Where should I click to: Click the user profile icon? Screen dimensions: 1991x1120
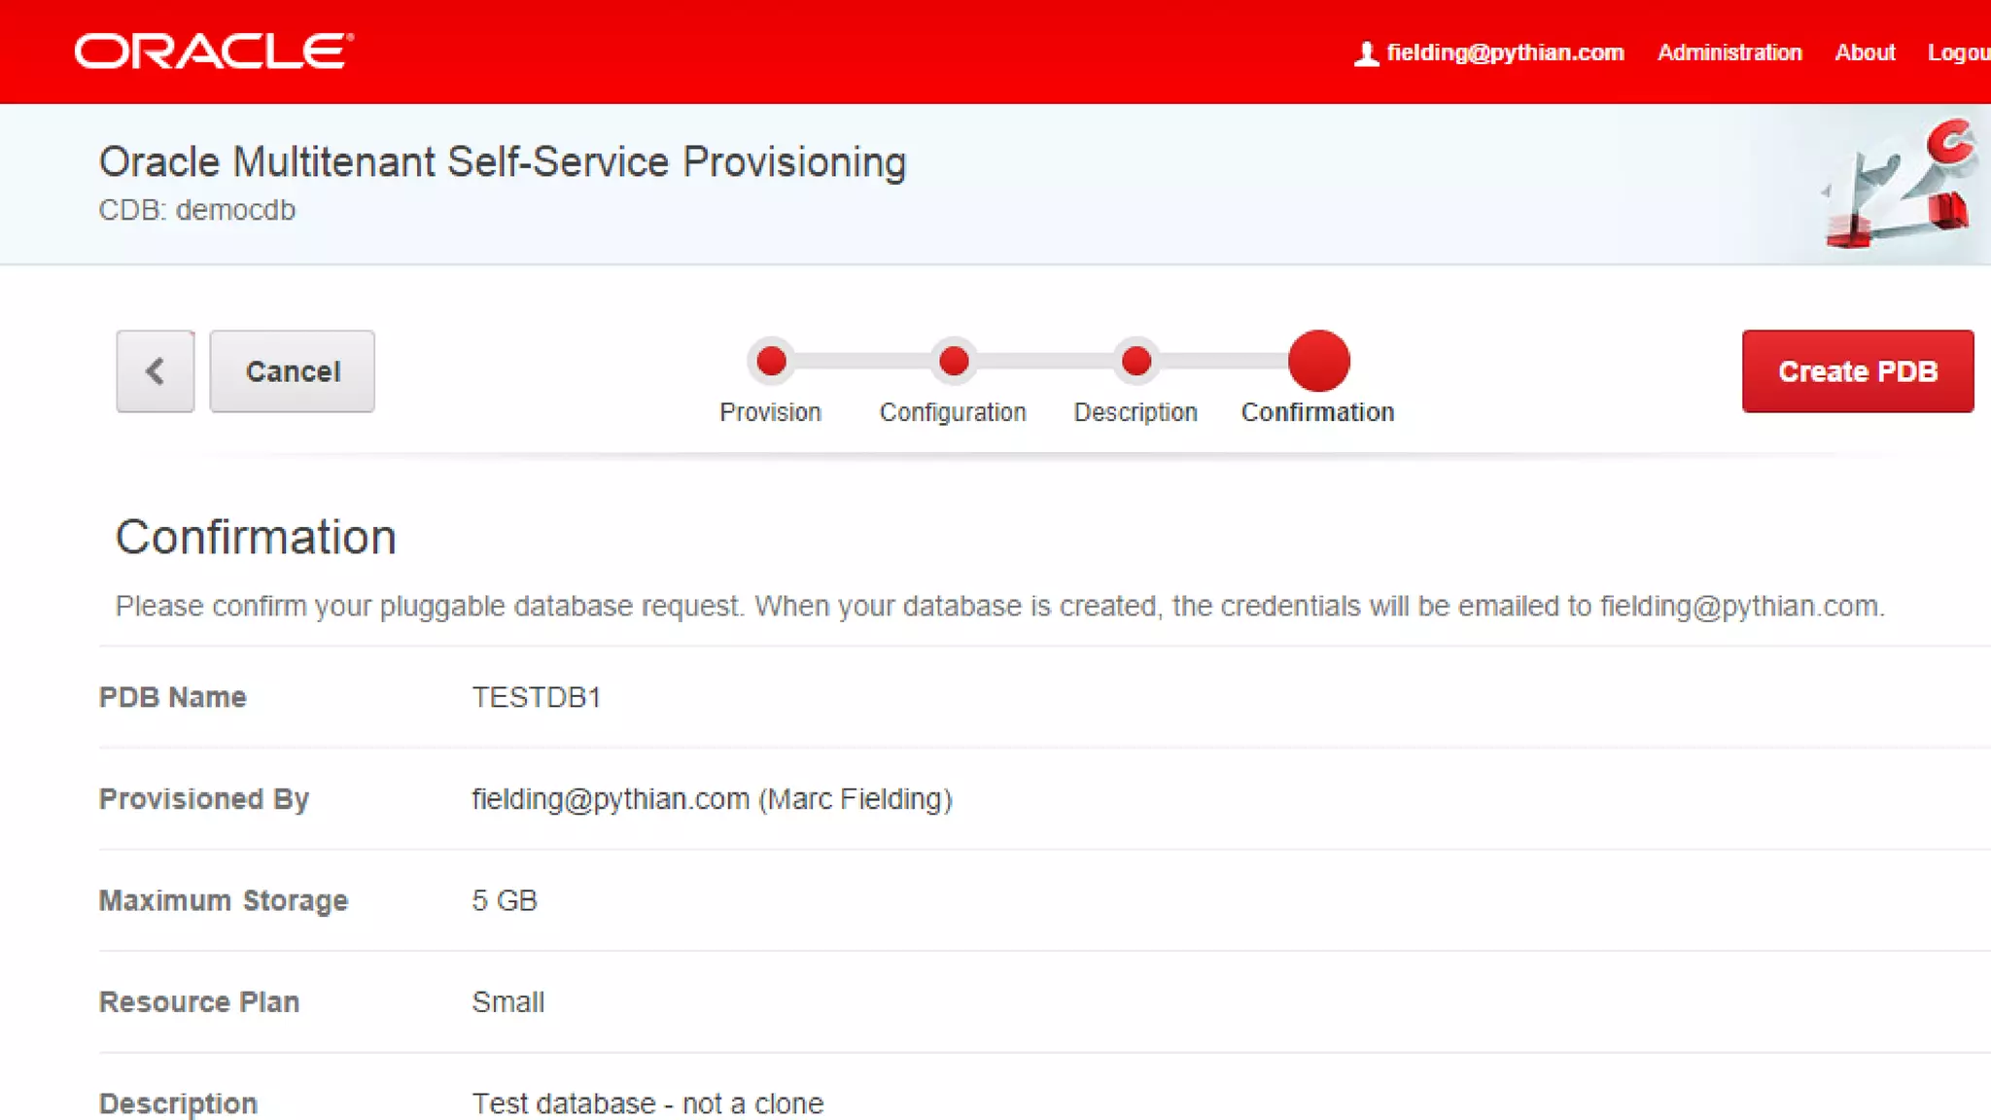click(x=1366, y=53)
